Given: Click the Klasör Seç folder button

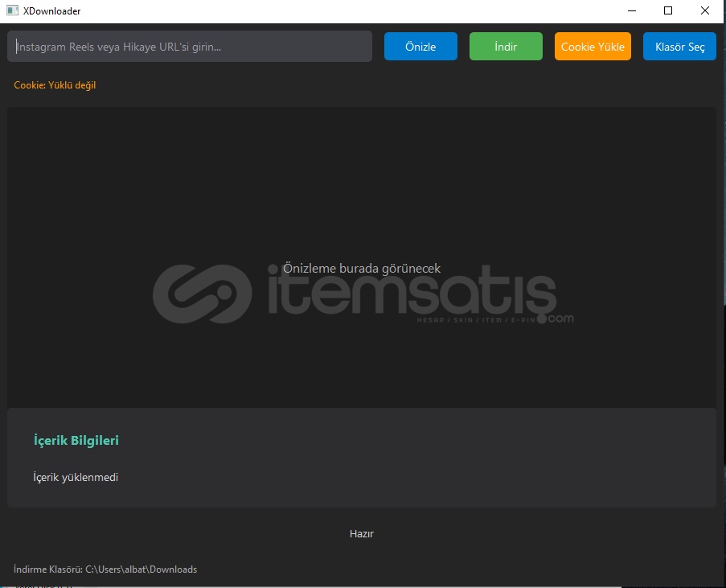Looking at the screenshot, I should 679,47.
